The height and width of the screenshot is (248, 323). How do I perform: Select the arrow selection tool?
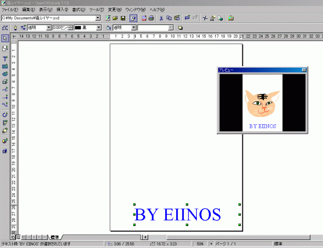pyautogui.click(x=5, y=38)
